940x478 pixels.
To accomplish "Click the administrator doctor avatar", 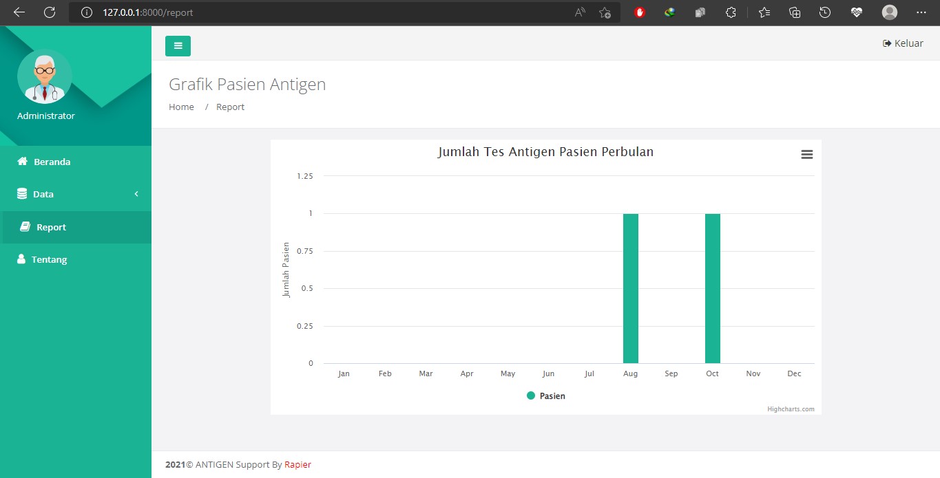I will 45,76.
